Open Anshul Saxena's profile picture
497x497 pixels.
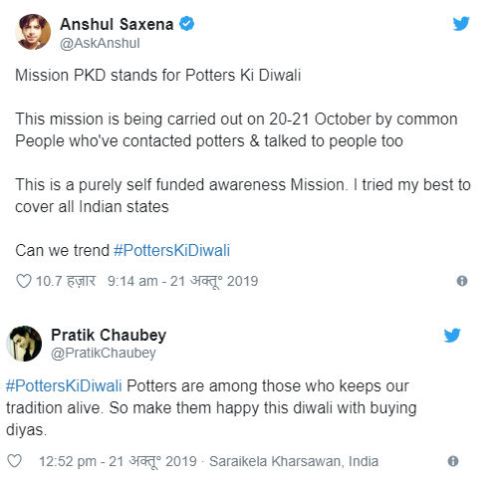pos(33,32)
